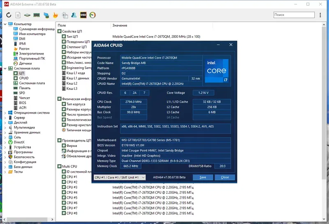Open the gauge benchmark toolbar icon
Viewport: 329px width, 224px height.
tap(93, 15)
